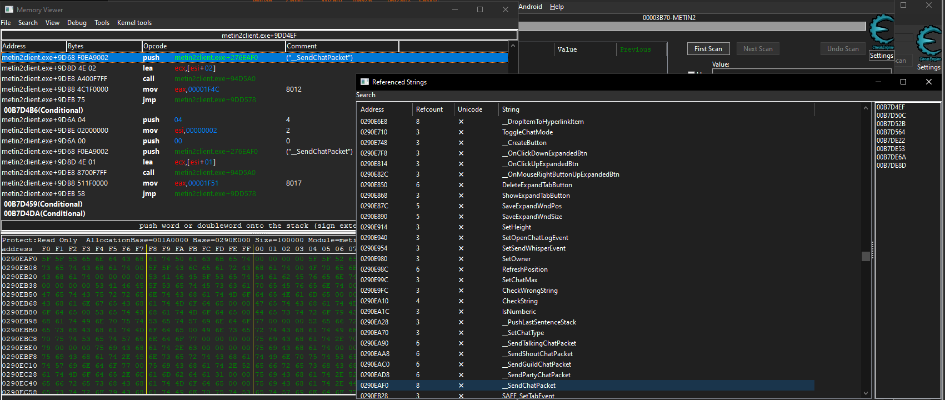Open the Debug menu in Memory Viewer
Image resolution: width=945 pixels, height=400 pixels.
77,23
